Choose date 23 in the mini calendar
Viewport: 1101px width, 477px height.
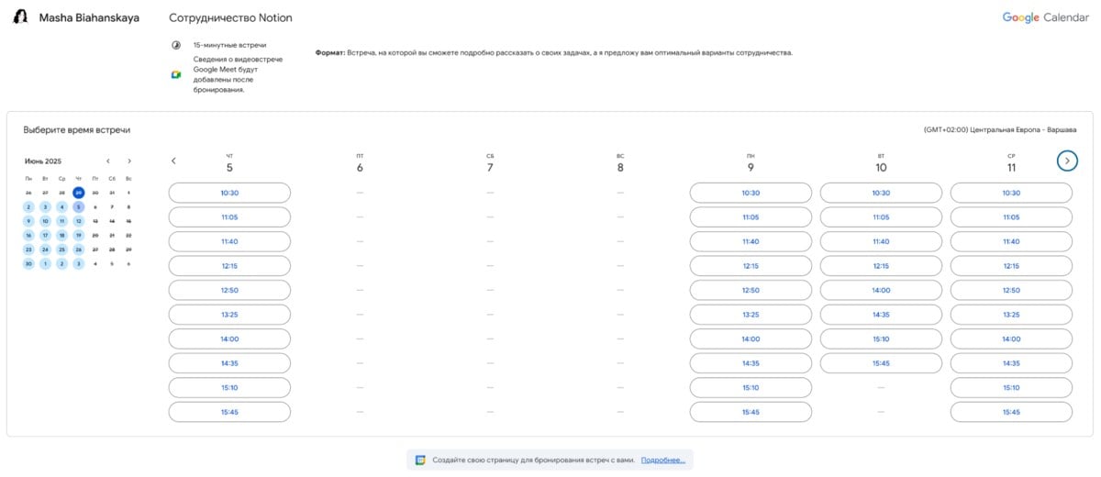(28, 250)
